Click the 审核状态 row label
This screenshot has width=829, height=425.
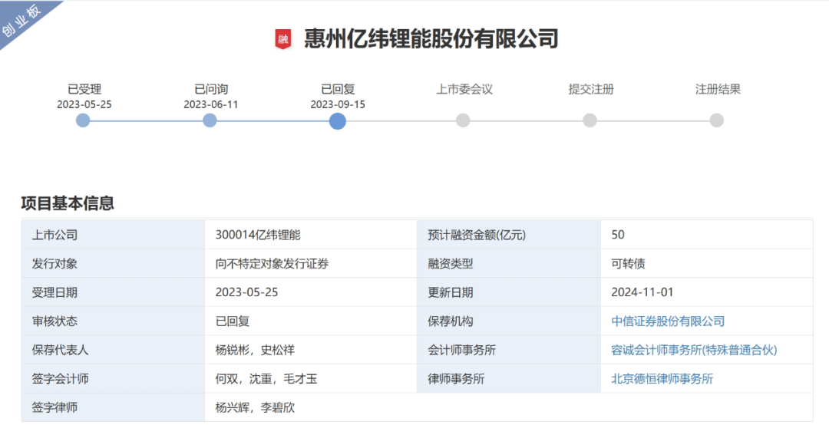point(54,321)
